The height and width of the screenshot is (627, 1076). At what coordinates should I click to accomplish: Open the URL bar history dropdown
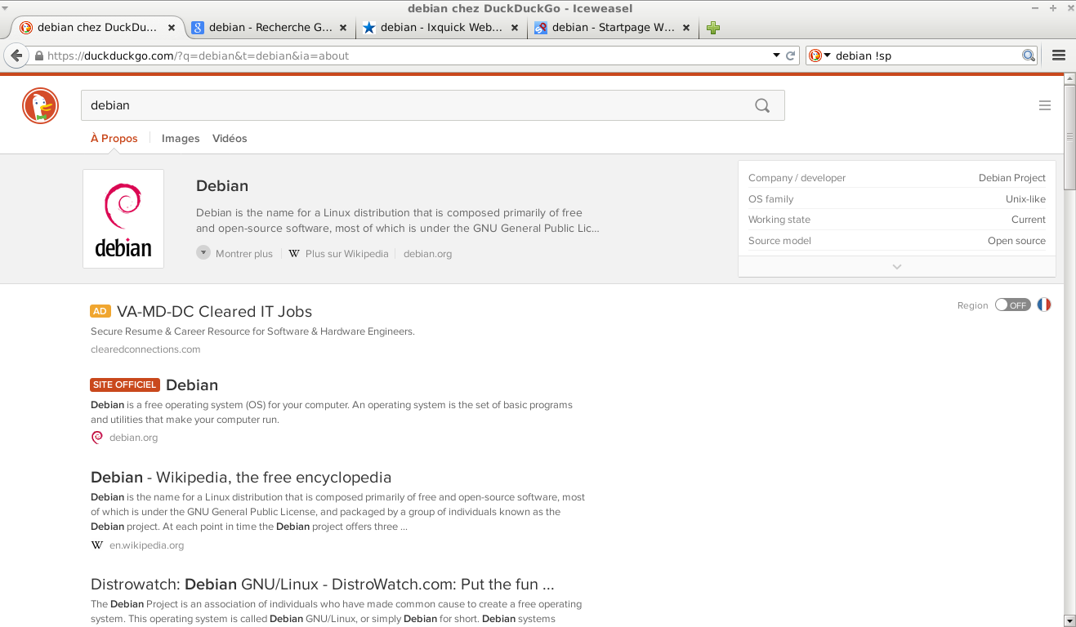(776, 56)
